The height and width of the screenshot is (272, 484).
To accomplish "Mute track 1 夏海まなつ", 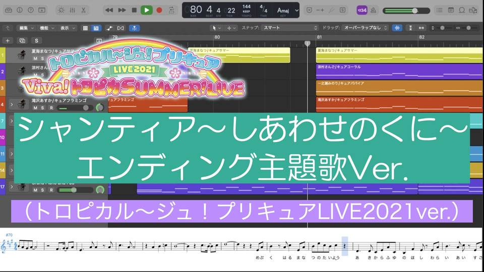I will point(35,58).
